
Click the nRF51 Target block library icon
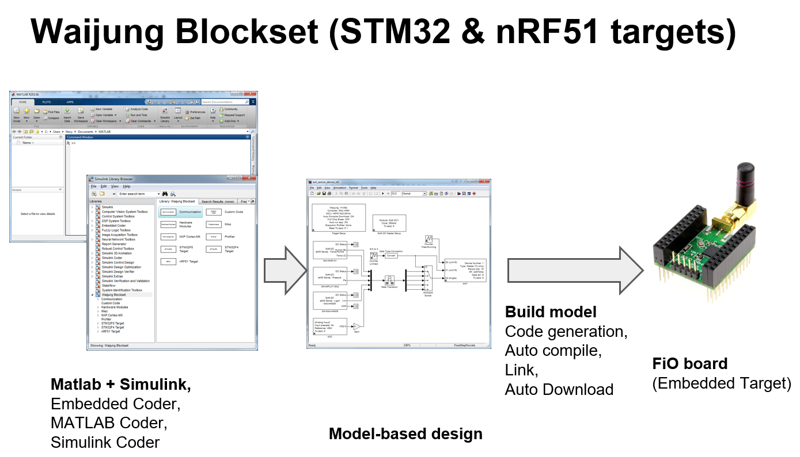point(168,262)
